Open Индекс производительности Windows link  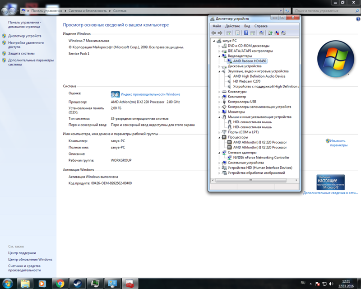click(x=150, y=94)
